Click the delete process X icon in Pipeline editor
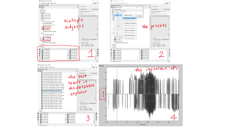The width and height of the screenshot is (226, 127). (x=122, y=11)
